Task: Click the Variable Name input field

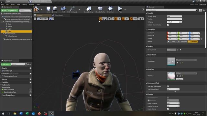Action: [174, 16]
